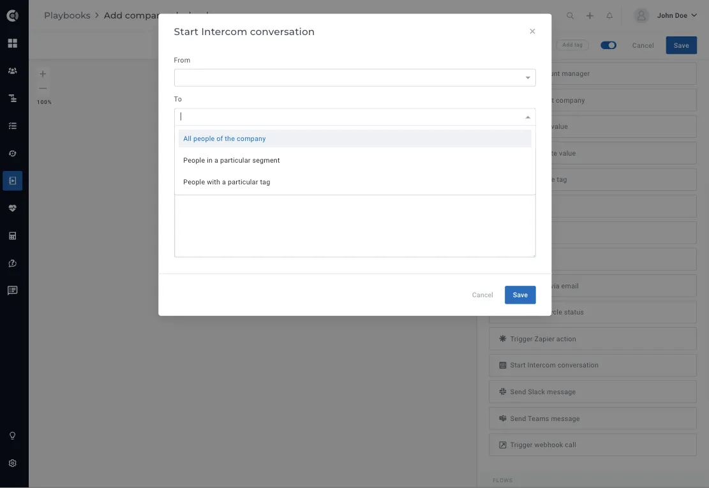Choose People with a particular tag

tap(355, 182)
